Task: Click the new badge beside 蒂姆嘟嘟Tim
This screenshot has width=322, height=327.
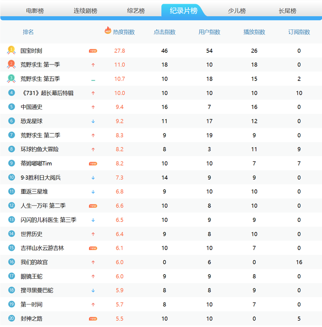Action: point(93,163)
